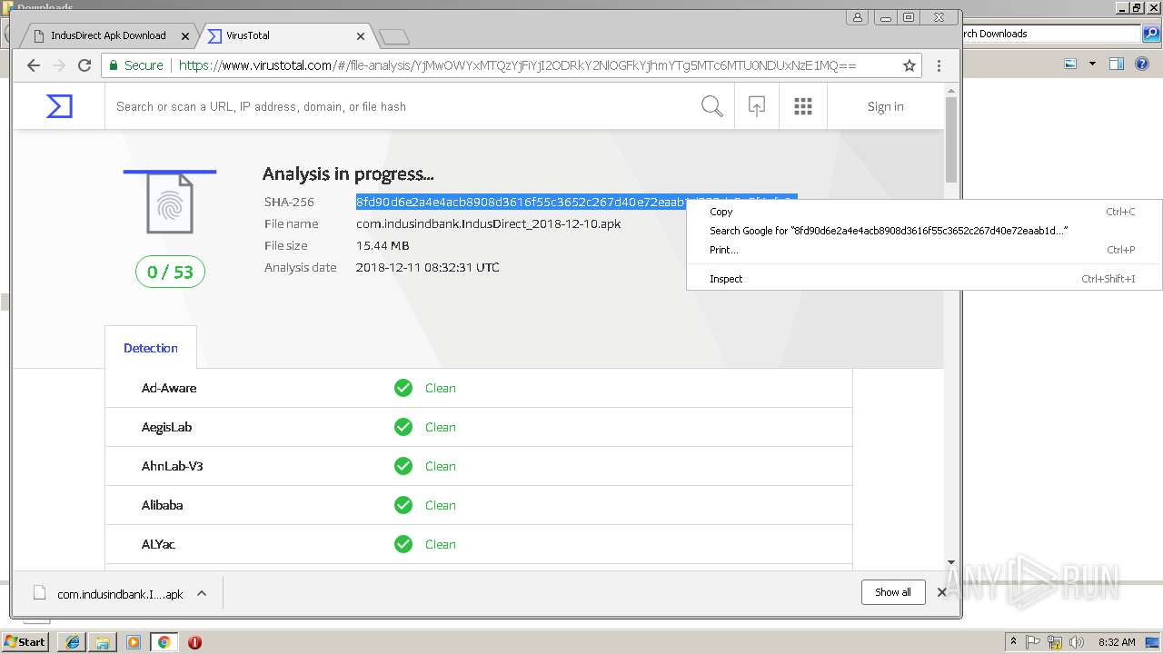1163x654 pixels.
Task: Launch Internet Explorer from the taskbar
Action: (73, 641)
